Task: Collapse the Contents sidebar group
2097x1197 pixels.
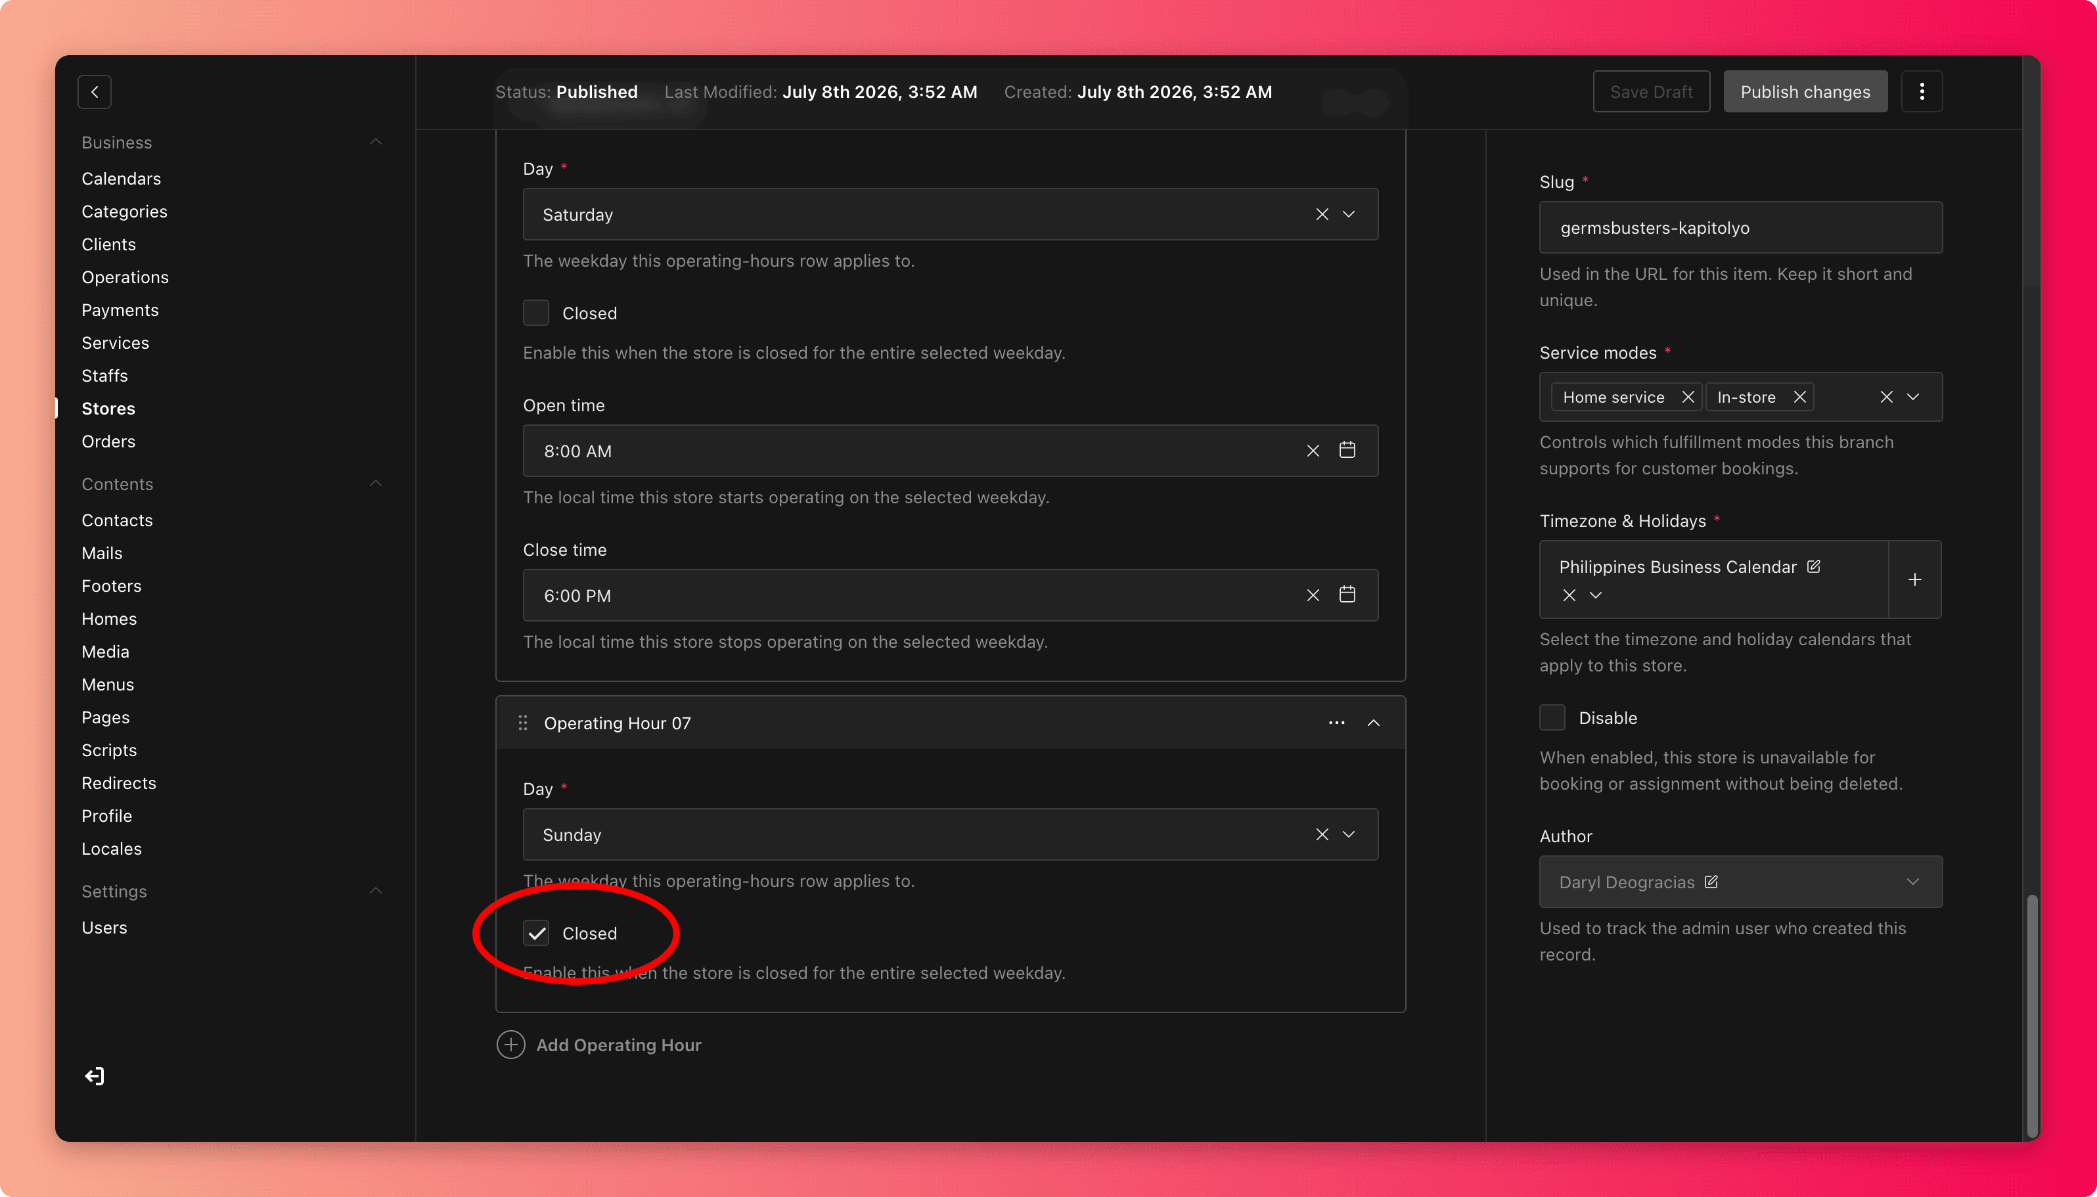Action: click(x=375, y=484)
